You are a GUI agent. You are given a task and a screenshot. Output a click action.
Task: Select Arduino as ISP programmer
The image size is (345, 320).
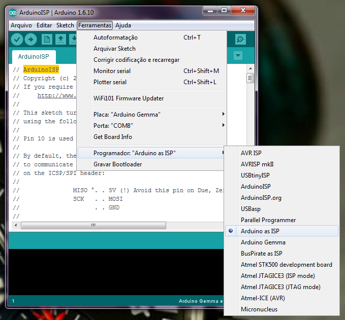[x=281, y=231]
